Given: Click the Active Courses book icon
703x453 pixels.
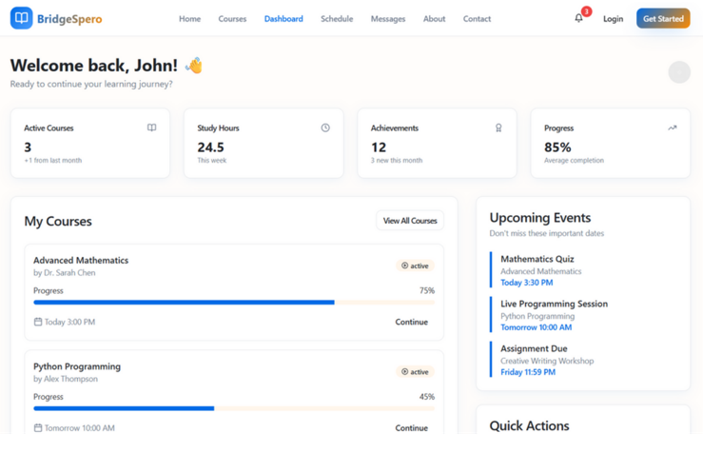Looking at the screenshot, I should click(x=151, y=128).
